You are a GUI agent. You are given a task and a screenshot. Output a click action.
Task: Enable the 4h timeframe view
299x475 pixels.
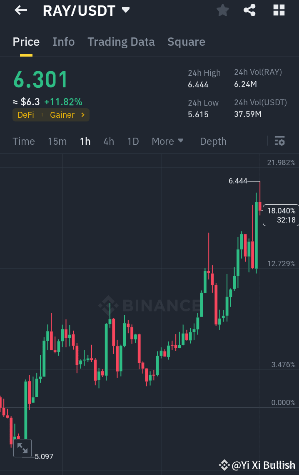click(x=108, y=141)
